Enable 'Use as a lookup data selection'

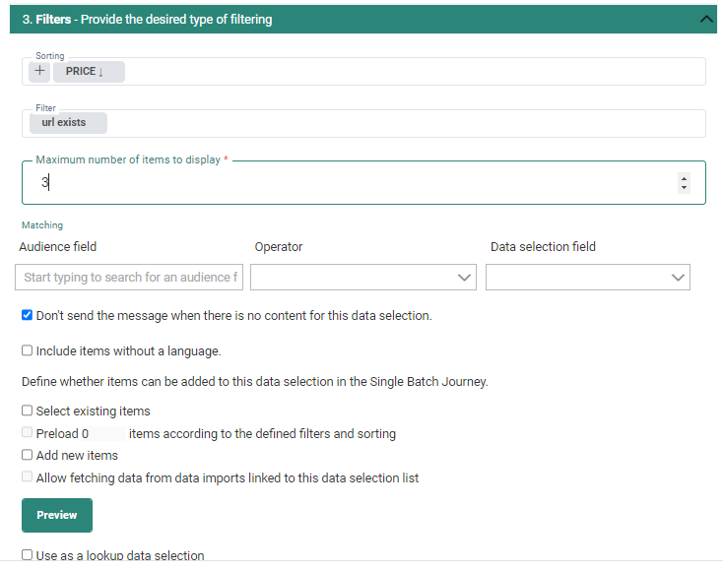pos(28,555)
